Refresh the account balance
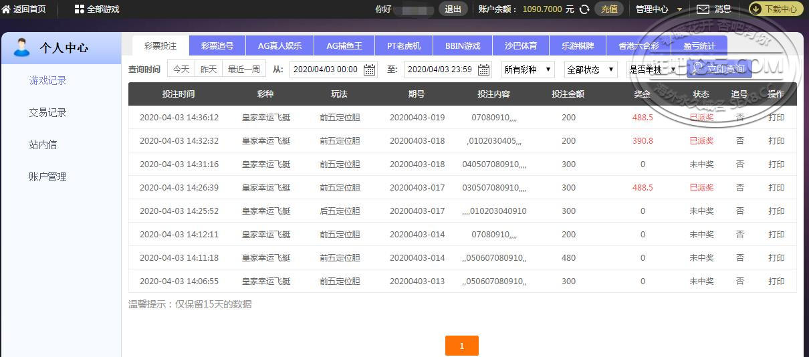This screenshot has height=357, width=809. click(x=584, y=9)
